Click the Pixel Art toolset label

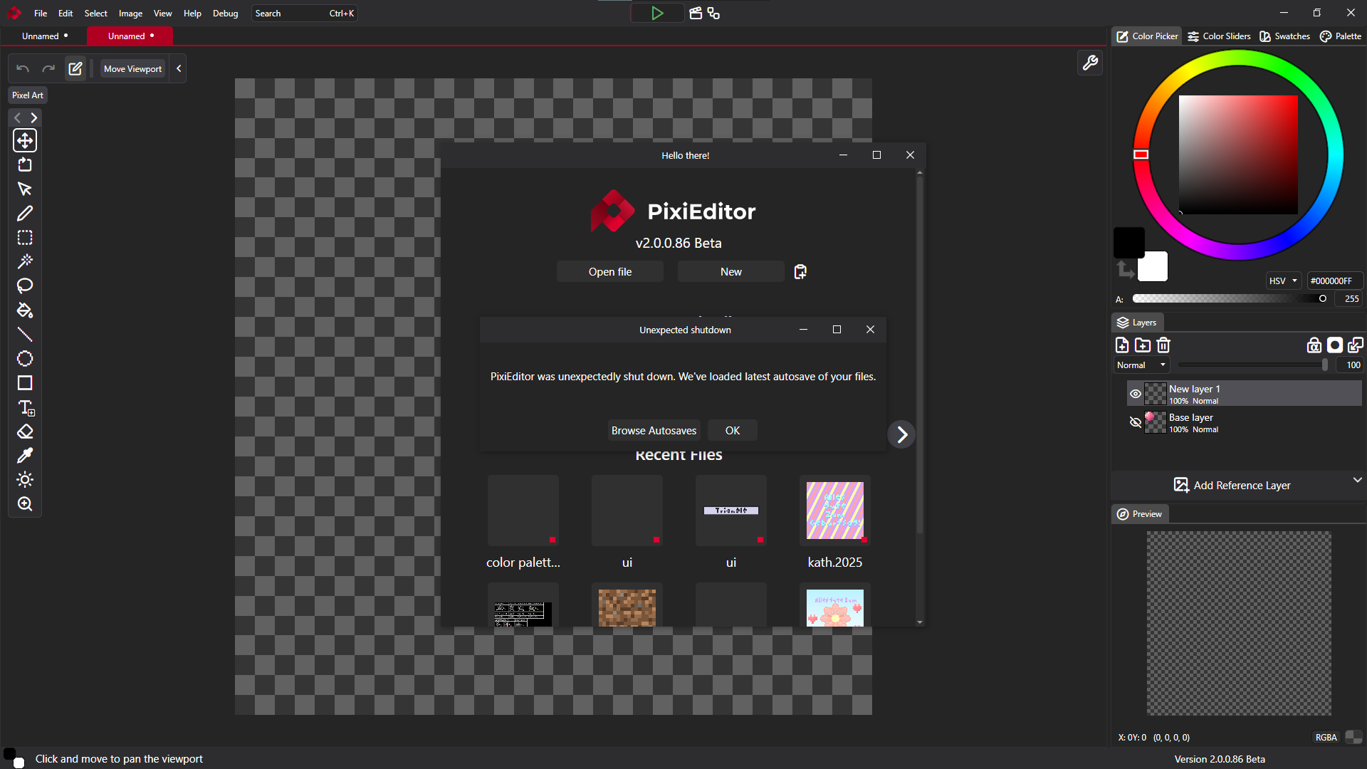pos(28,95)
